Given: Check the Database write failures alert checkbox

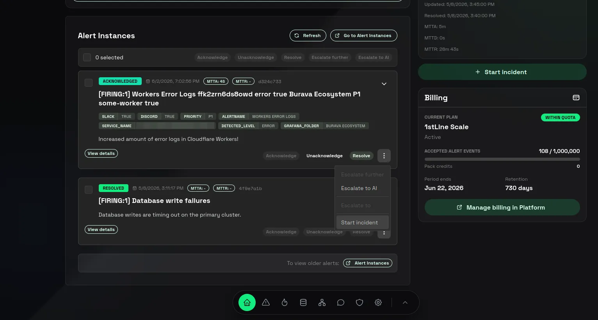Looking at the screenshot, I should tap(89, 190).
